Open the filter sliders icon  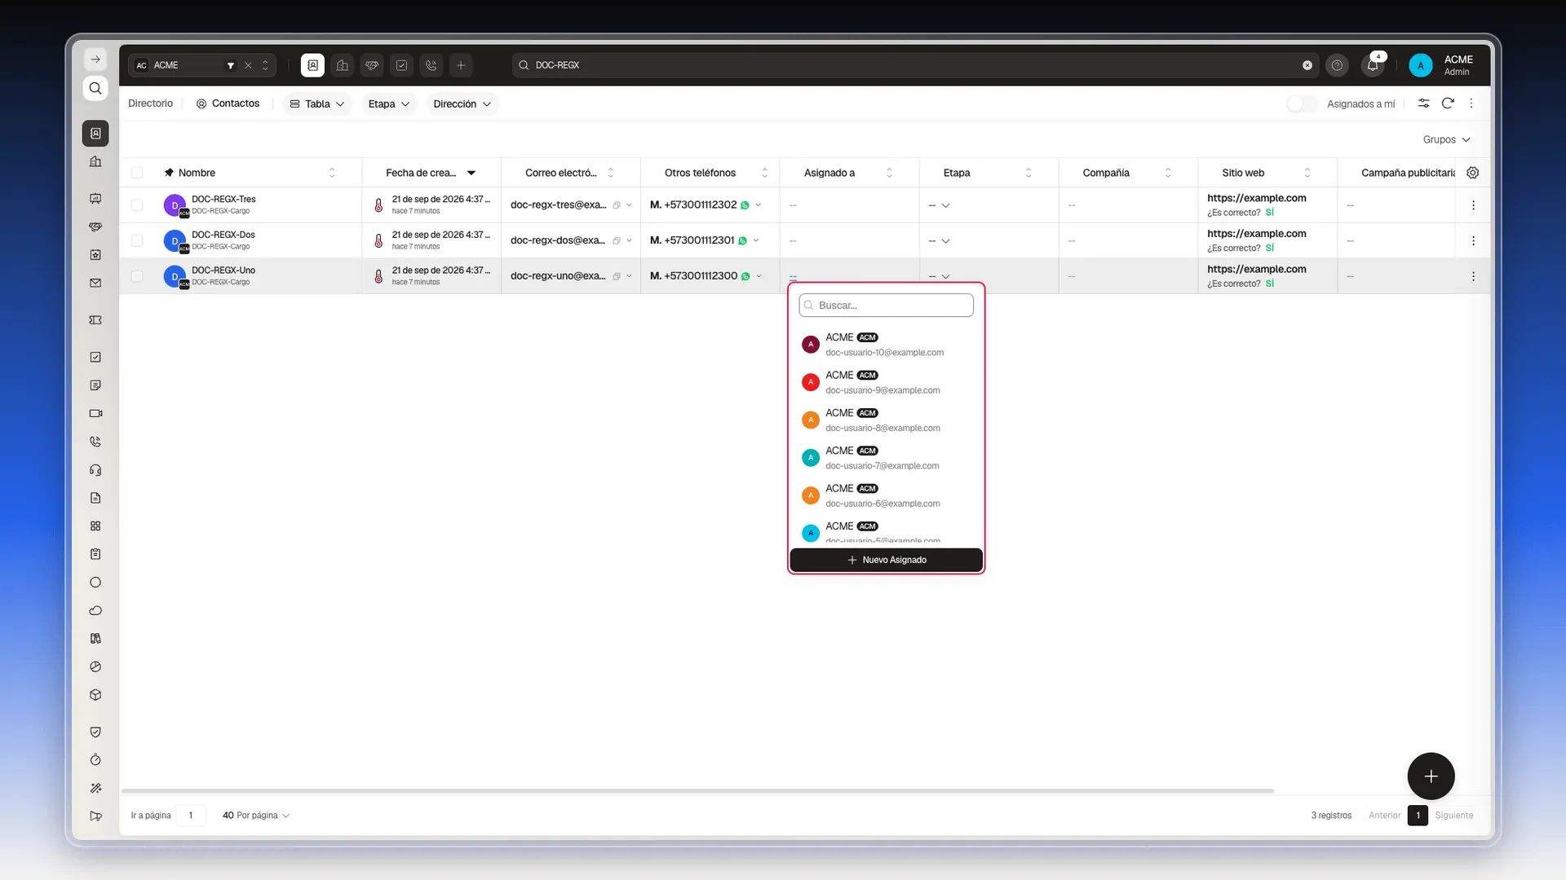1423,103
